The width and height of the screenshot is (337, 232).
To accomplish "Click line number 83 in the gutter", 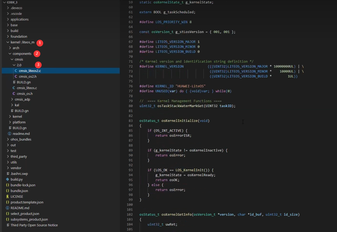I will [131, 121].
